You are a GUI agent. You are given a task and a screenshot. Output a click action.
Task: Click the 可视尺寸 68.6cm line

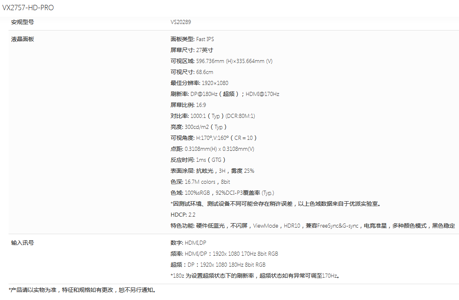point(192,72)
